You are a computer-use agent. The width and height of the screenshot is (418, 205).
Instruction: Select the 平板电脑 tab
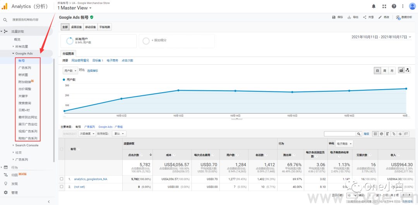(104, 27)
